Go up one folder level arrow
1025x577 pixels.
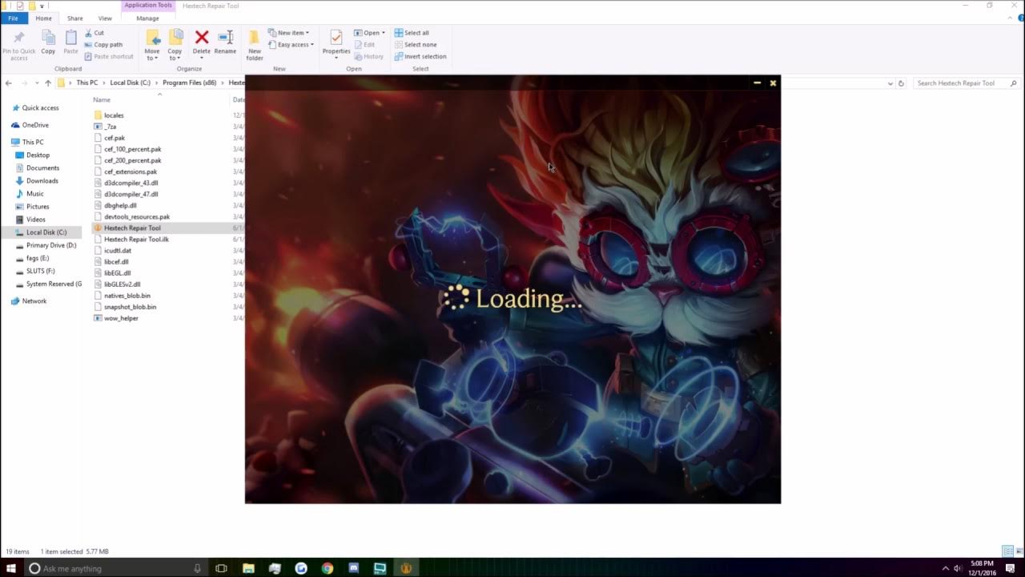coord(48,83)
